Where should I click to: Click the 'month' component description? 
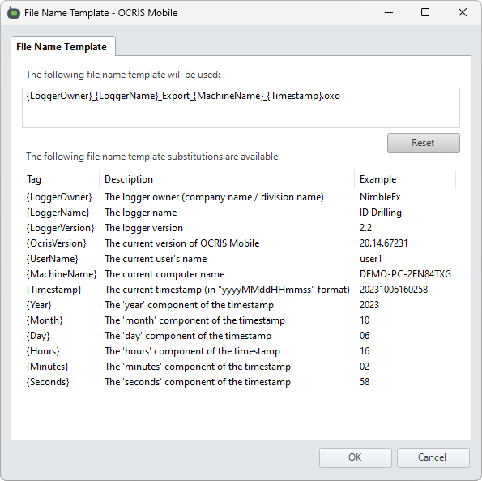[x=194, y=320]
